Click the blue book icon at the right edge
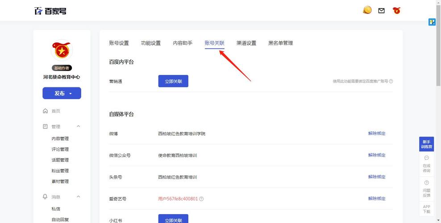This screenshot has width=441, height=223. click(x=432, y=22)
